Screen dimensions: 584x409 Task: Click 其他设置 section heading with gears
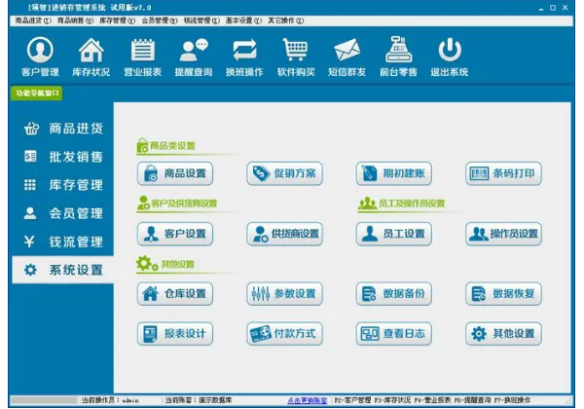pyautogui.click(x=165, y=264)
